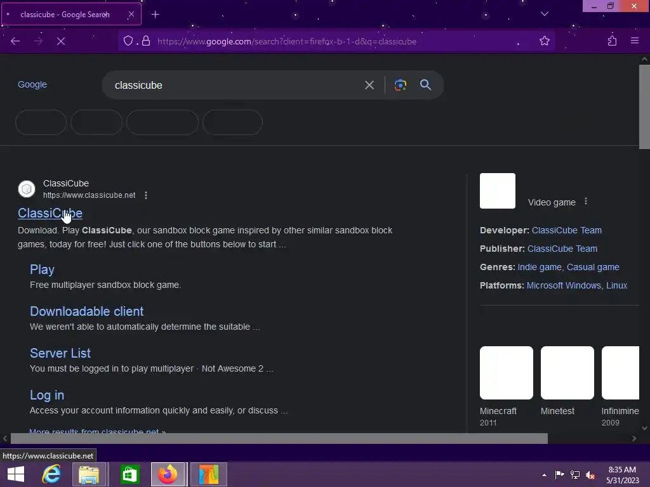The width and height of the screenshot is (650, 487).
Task: Open the Windows Store taskbar icon
Action: [129, 474]
